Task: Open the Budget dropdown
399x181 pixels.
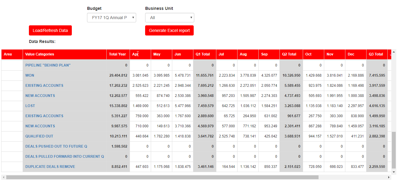Action: click(111, 18)
